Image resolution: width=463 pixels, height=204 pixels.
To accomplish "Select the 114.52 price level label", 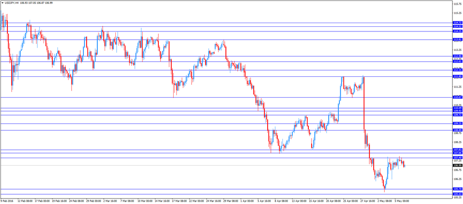I will 457,26.
